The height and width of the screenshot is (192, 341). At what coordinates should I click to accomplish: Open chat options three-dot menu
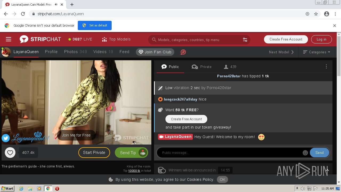[x=326, y=67]
